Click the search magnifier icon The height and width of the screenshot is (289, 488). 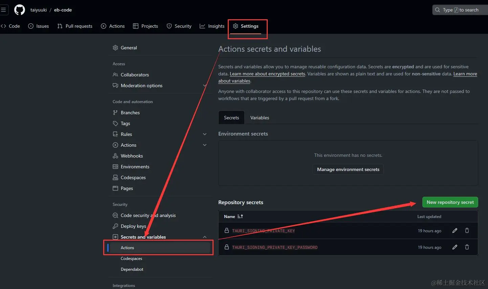click(438, 10)
